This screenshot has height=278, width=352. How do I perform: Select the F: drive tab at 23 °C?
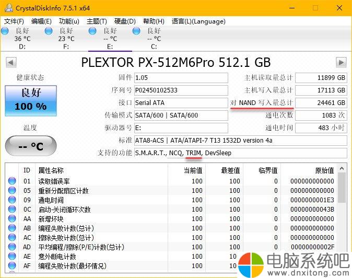66,38
